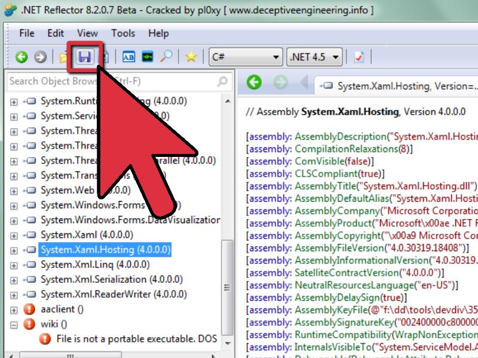Expand the System.Xaml.Hosting tree node
This screenshot has height=358, width=478.
pos(14,251)
